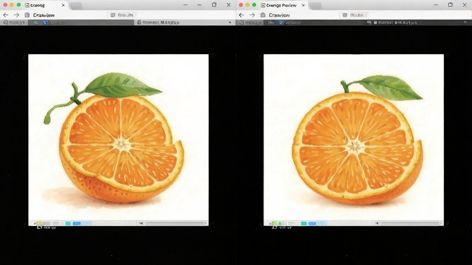
Task: Go back in the right window
Action: pos(242,15)
